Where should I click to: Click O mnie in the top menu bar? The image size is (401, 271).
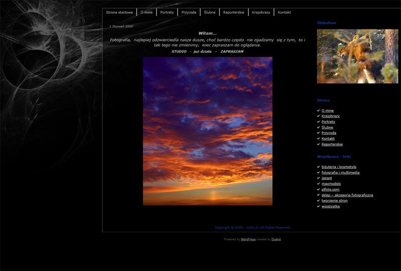[x=146, y=12]
